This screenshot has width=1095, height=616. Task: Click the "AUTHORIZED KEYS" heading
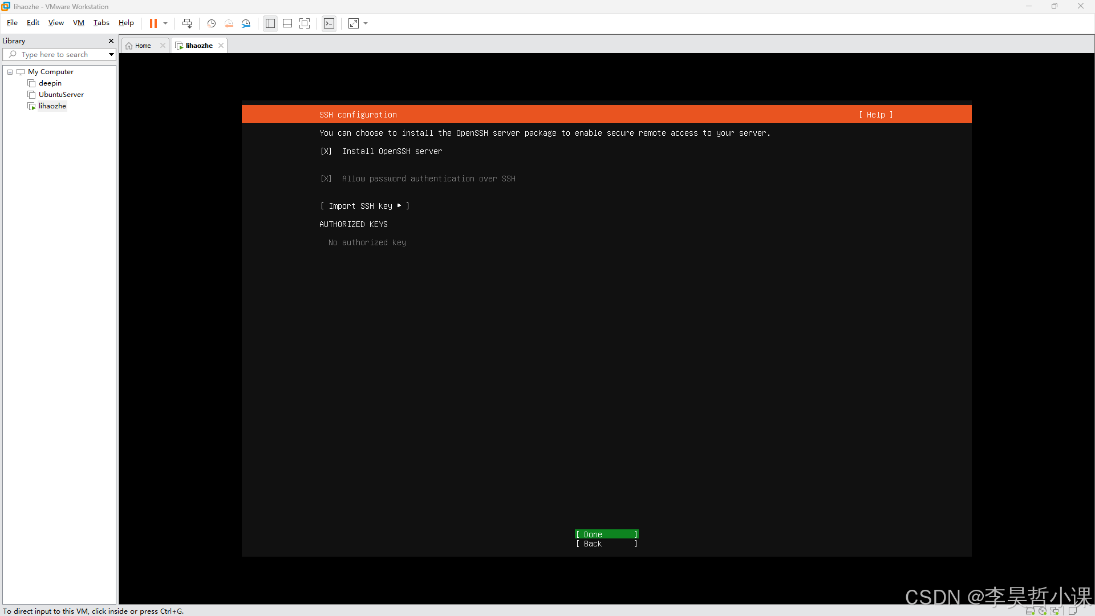pyautogui.click(x=354, y=224)
